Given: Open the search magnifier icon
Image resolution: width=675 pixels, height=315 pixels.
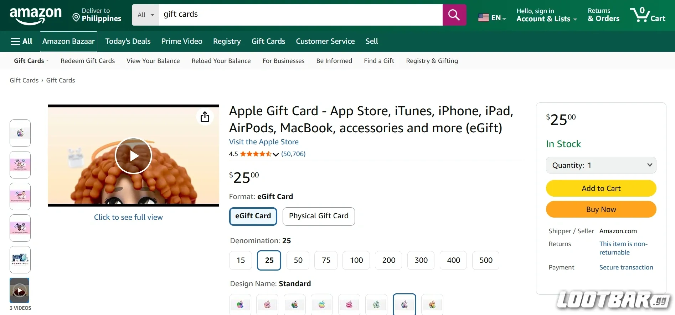Looking at the screenshot, I should click(x=453, y=15).
